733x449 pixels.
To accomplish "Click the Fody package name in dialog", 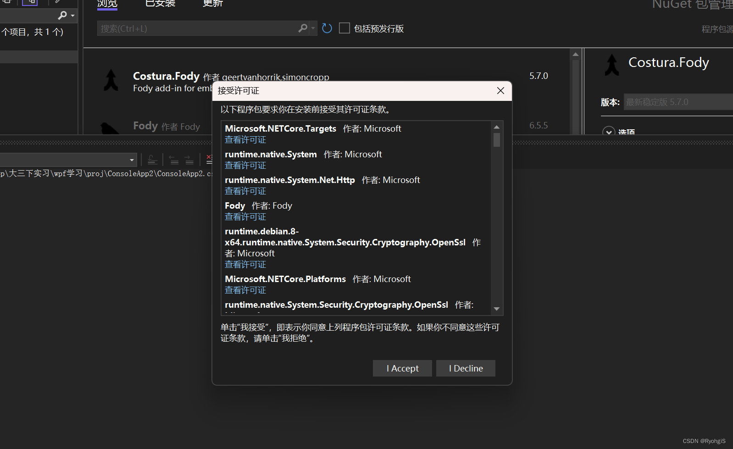I will coord(235,206).
